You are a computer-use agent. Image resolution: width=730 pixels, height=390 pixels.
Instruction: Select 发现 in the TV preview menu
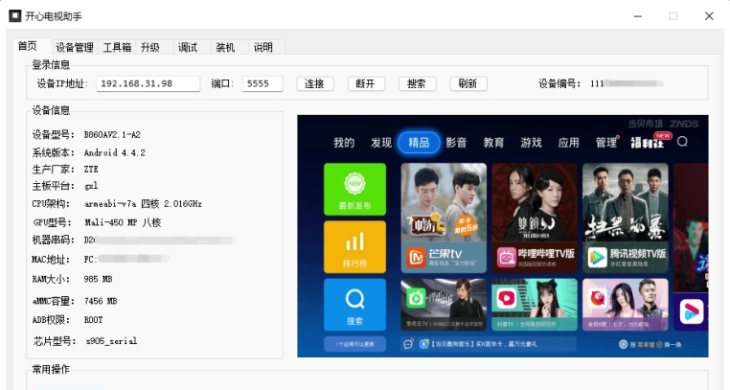381,143
